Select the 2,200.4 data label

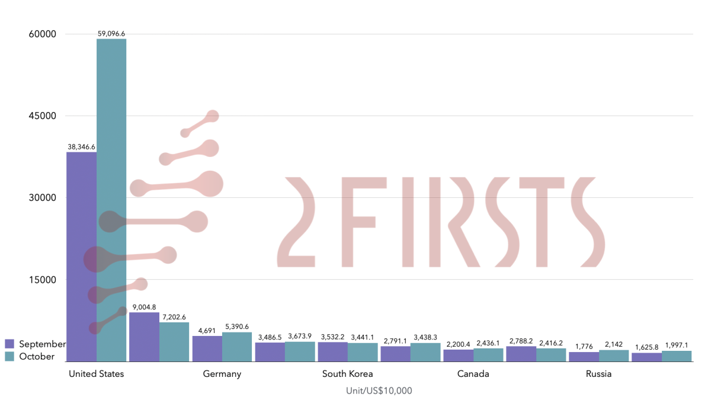pos(458,344)
